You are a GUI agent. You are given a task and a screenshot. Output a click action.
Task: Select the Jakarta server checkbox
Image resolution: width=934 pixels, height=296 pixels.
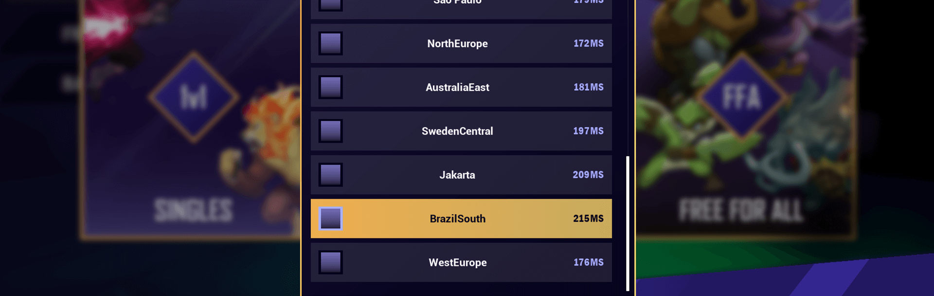click(x=330, y=174)
